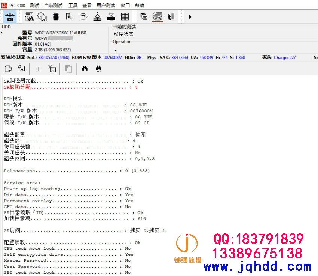Click capacity value 2 TB (3 906 963 632)

coord(53,50)
